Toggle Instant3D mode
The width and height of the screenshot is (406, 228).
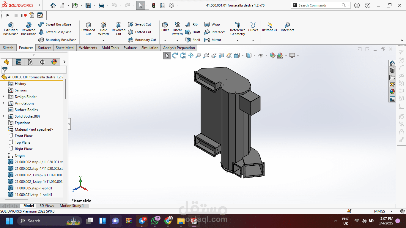[x=270, y=27]
